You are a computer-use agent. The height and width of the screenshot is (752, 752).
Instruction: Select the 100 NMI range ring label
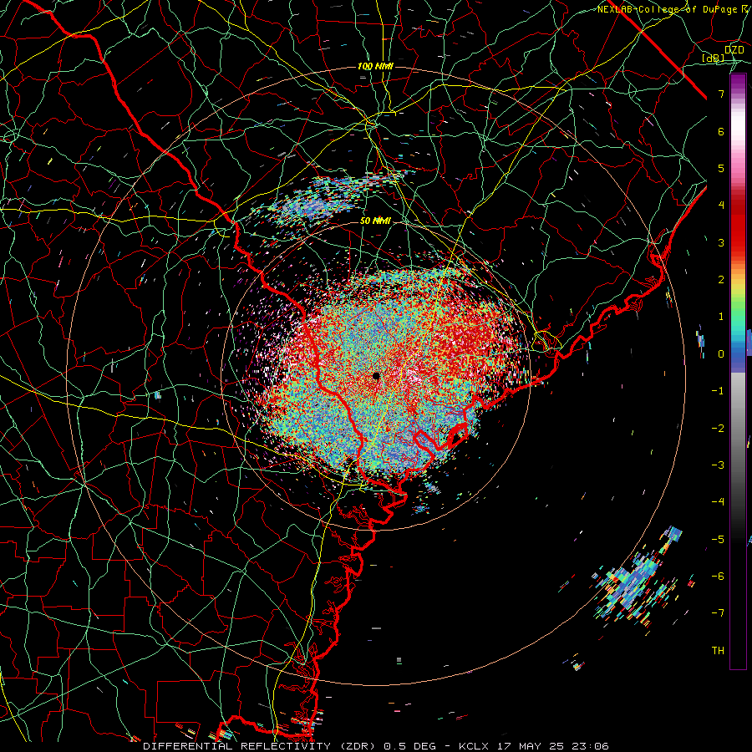click(x=375, y=66)
